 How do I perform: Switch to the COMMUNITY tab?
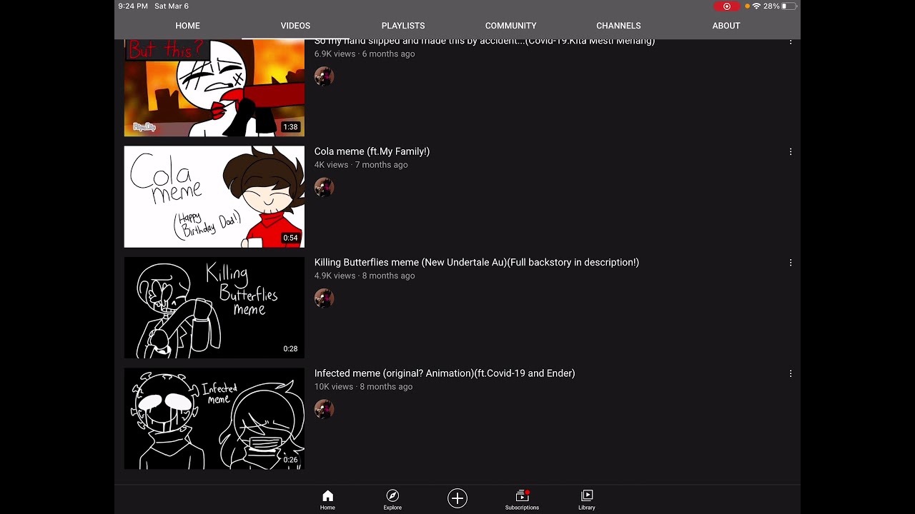pyautogui.click(x=510, y=26)
